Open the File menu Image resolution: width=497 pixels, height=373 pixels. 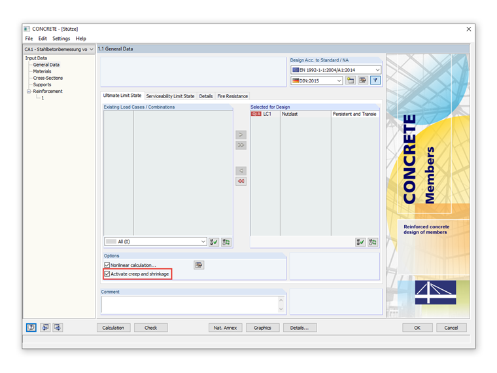[29, 39]
